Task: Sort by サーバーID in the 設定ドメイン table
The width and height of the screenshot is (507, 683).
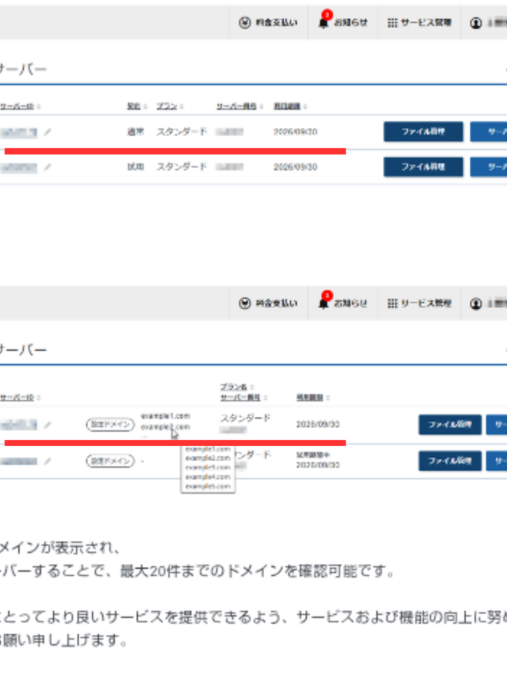Action: (x=20, y=398)
